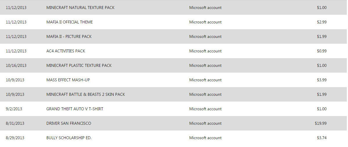Select the GRAND THEFT AUTO V T-SHIRT entry
This screenshot has height=147, width=348.
[75, 109]
